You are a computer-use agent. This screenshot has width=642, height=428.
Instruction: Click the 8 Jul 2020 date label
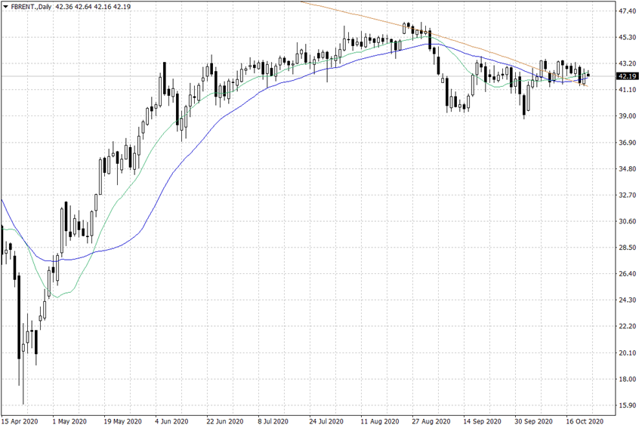coord(273,421)
